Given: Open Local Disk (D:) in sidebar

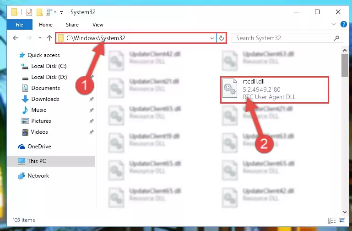Looking at the screenshot, I should point(49,77).
